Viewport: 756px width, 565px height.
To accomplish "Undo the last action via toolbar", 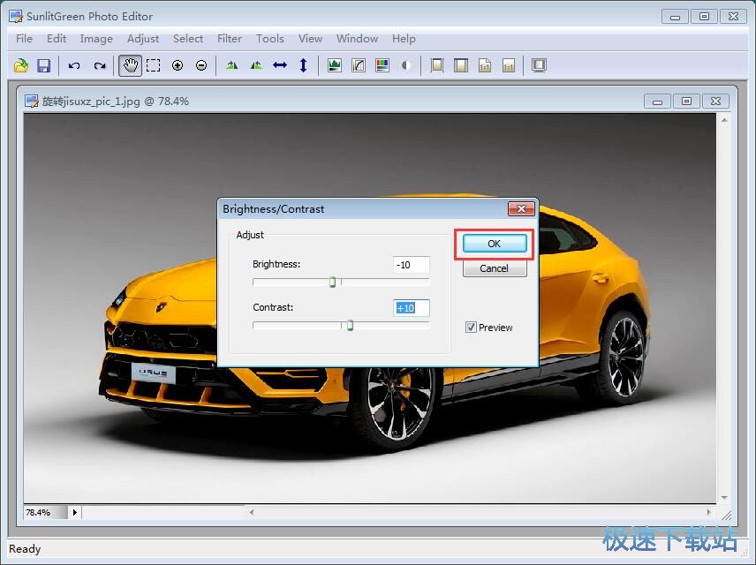I will (74, 65).
